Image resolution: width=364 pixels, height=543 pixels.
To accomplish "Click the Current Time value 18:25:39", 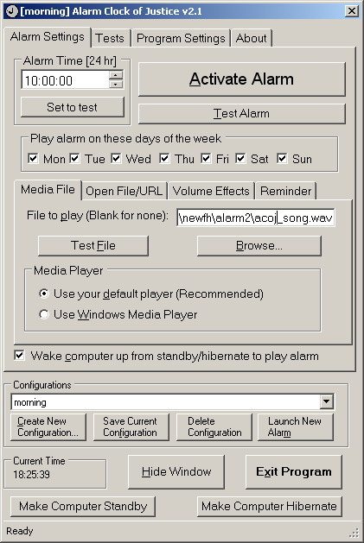I will pyautogui.click(x=32, y=475).
